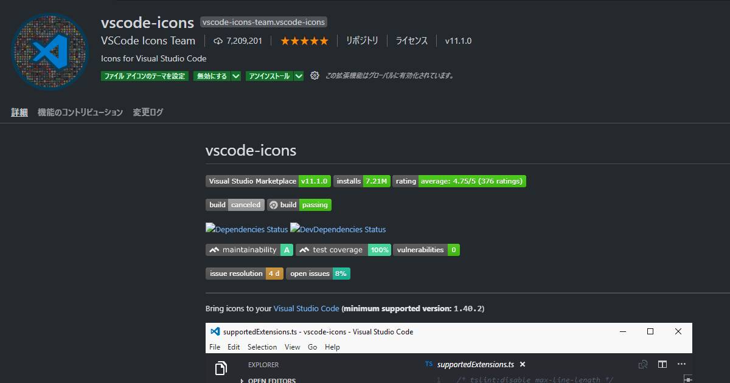Open Edit menu in embedded screenshot
Screen dimensions: 730x383
pos(234,347)
